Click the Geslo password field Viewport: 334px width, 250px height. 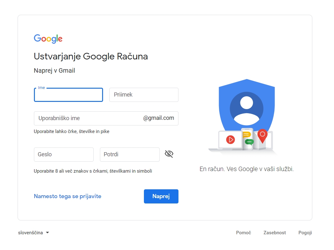tap(64, 155)
